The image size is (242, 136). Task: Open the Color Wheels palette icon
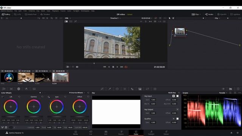tap(19, 89)
